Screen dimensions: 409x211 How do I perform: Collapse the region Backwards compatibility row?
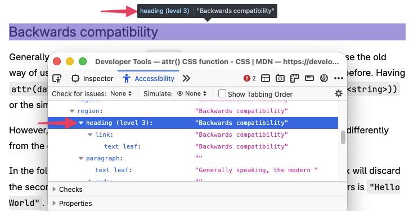click(72, 111)
